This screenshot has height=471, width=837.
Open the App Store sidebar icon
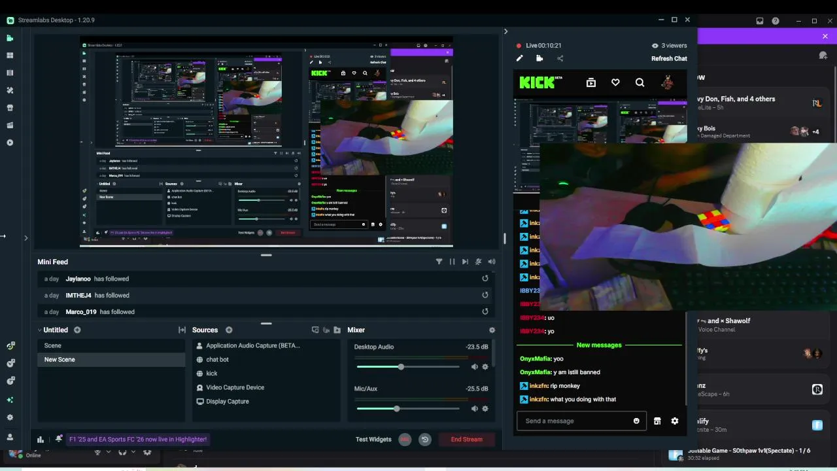coord(10,108)
